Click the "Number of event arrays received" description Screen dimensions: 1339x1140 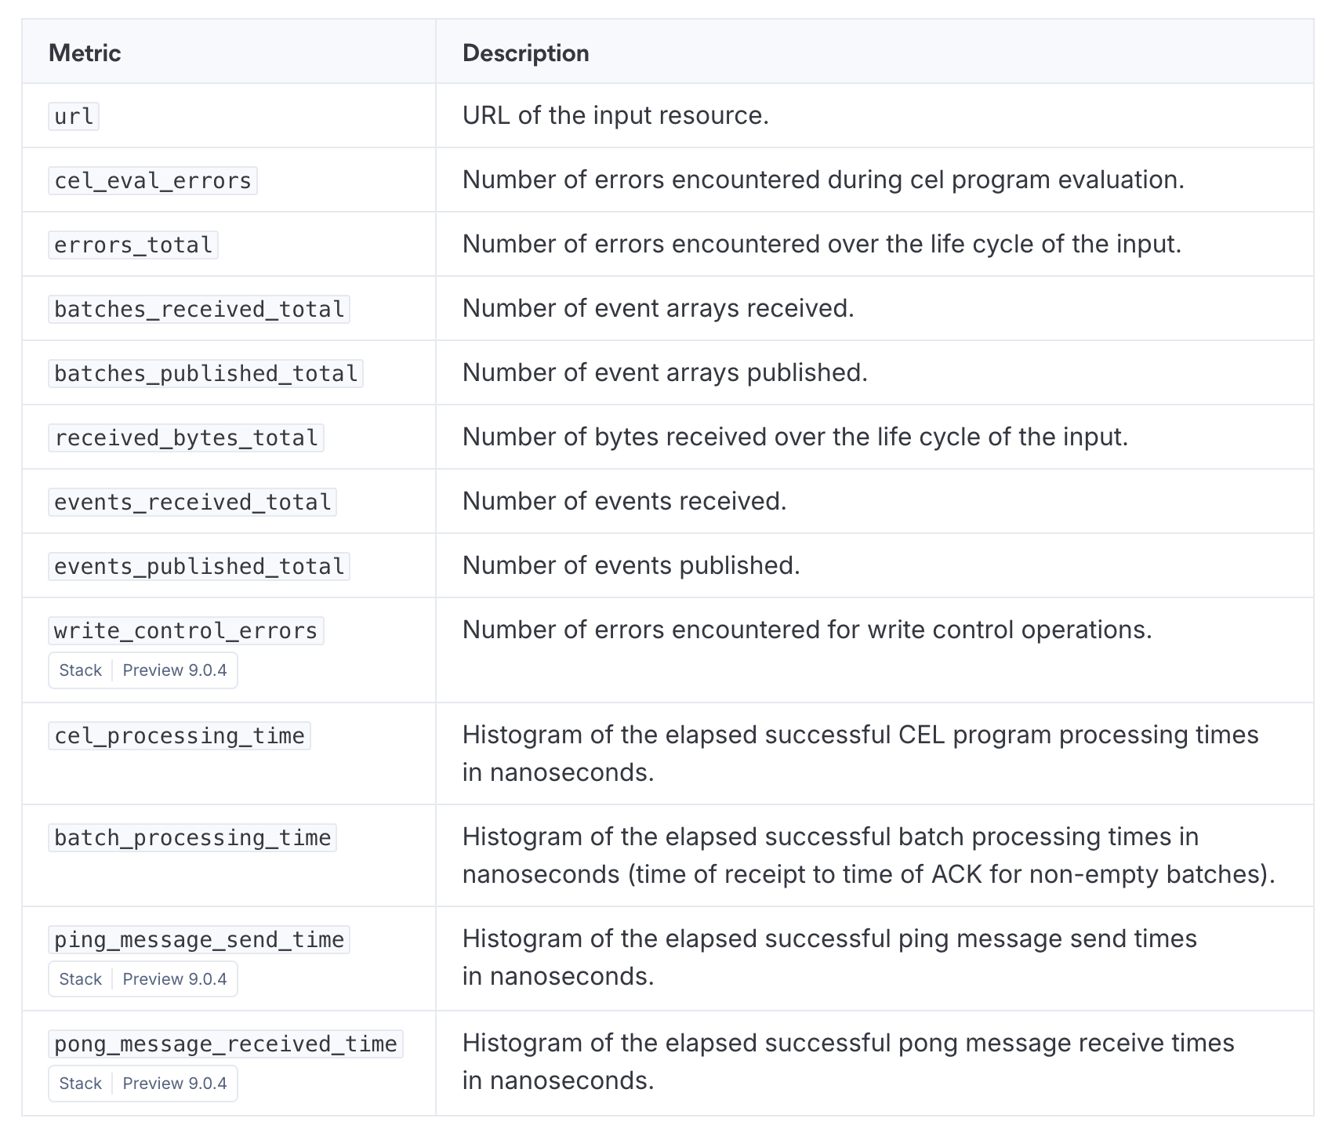coord(658,308)
